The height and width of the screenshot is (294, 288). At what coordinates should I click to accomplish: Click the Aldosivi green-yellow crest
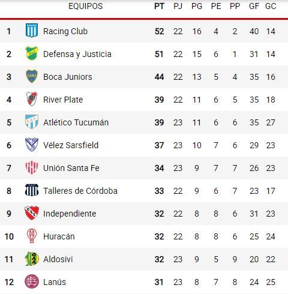[x=32, y=259]
